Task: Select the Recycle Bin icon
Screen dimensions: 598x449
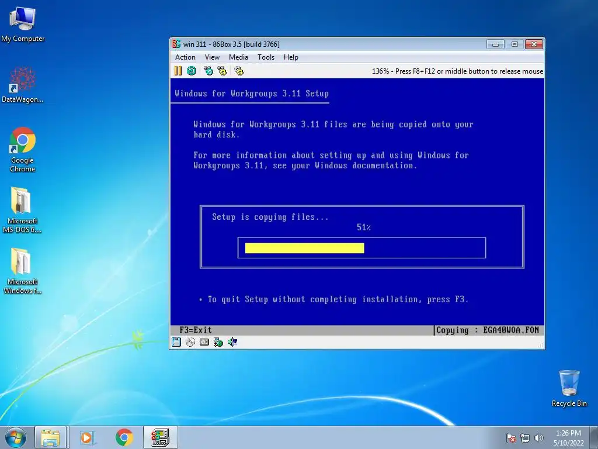Action: point(569,388)
